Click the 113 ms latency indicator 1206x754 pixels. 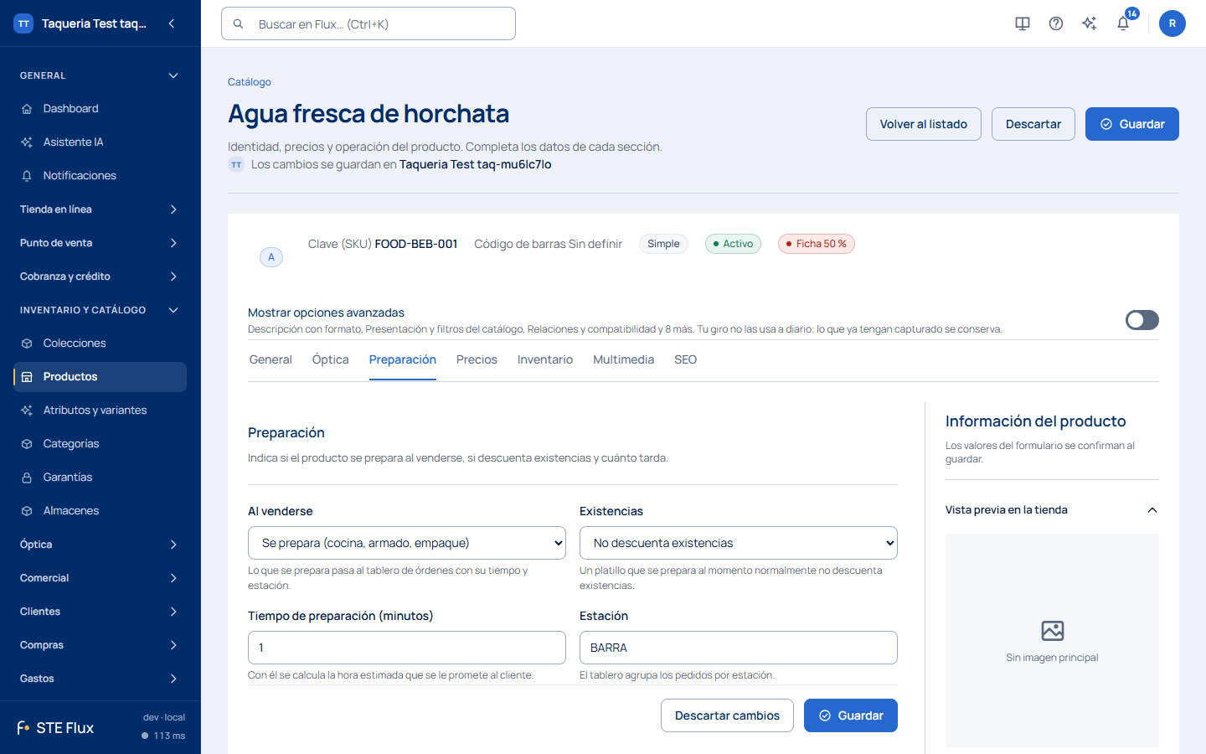click(163, 736)
